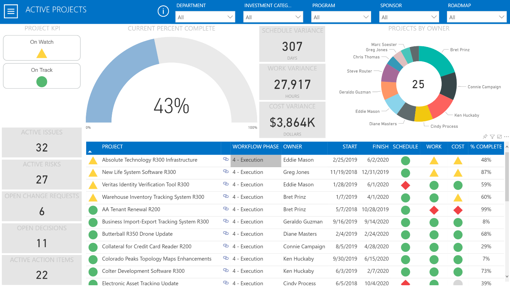Screen dimensions: 510x287
Task: Click link icon for Business Import-Export Tracking System R300
Action: pos(226,221)
